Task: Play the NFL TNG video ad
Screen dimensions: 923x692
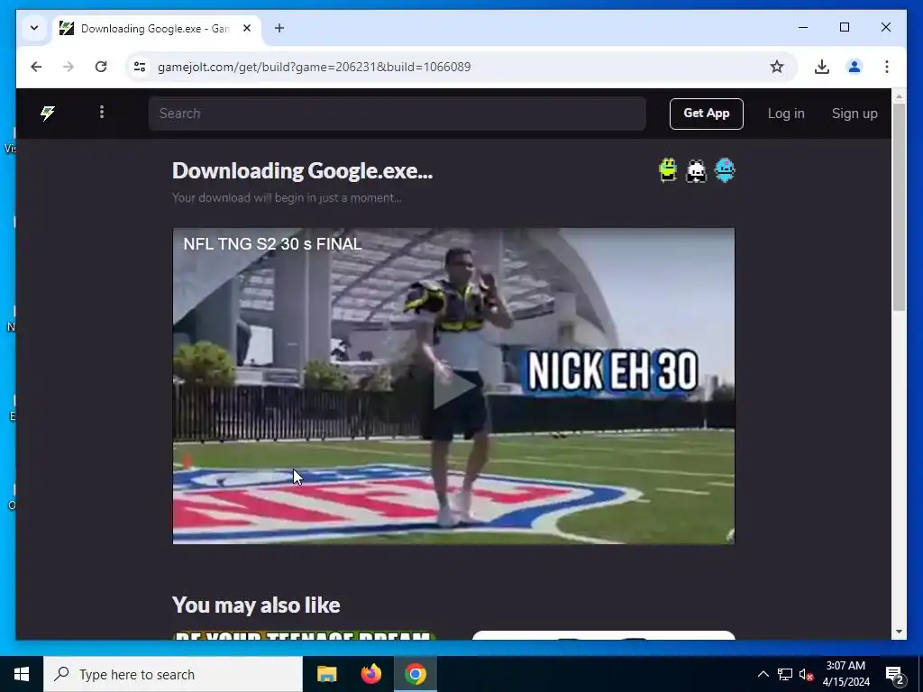Action: coord(454,386)
